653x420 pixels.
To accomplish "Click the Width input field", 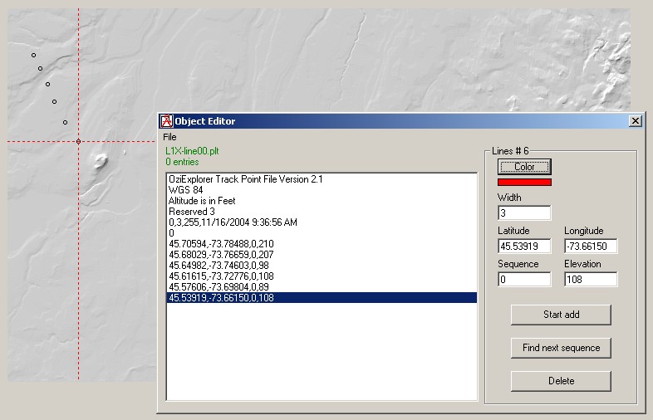I will click(x=524, y=213).
